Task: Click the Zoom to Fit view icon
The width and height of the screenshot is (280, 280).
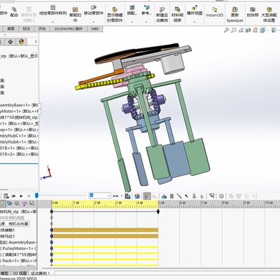Action: [226, 30]
